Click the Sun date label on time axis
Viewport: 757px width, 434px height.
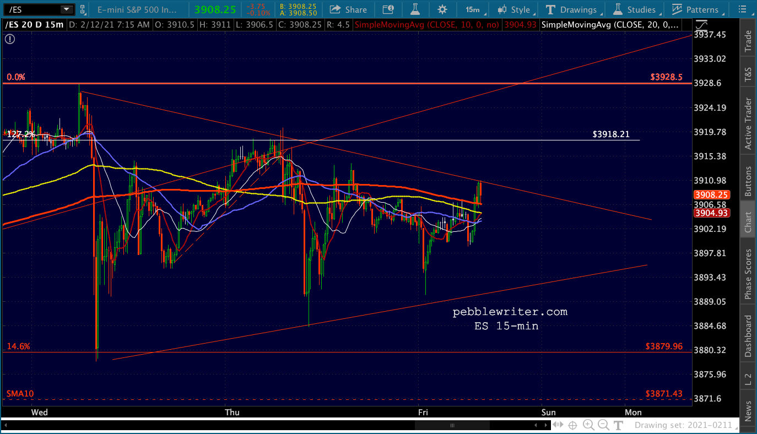(549, 412)
